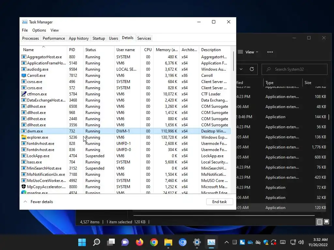334x250 pixels.
Task: Refresh the File Explorer folder view
Action: pyautogui.click(x=252, y=69)
